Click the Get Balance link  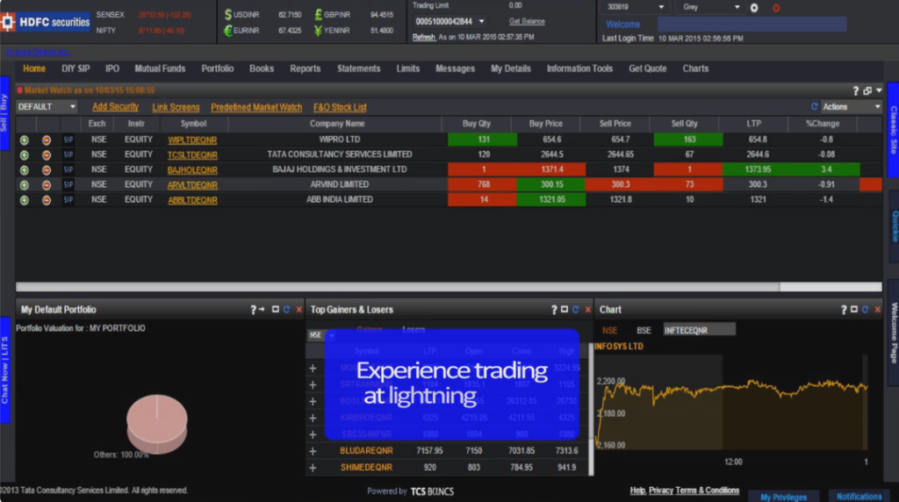pos(527,21)
